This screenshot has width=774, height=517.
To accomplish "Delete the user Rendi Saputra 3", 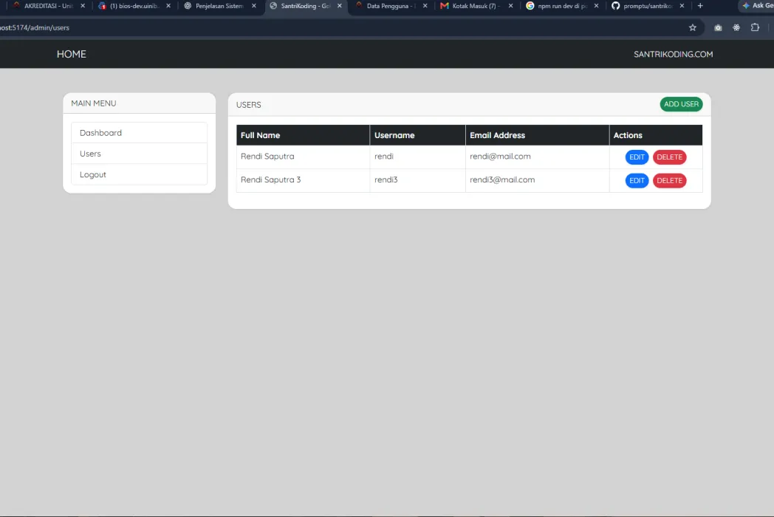I will 669,180.
